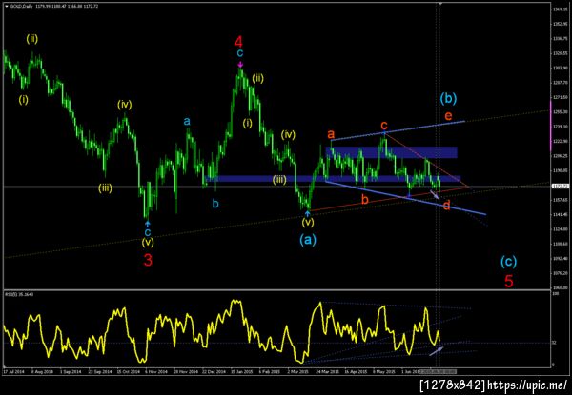Select the orange e label near the upper trendline
This screenshot has height=395, width=572.
(x=448, y=116)
